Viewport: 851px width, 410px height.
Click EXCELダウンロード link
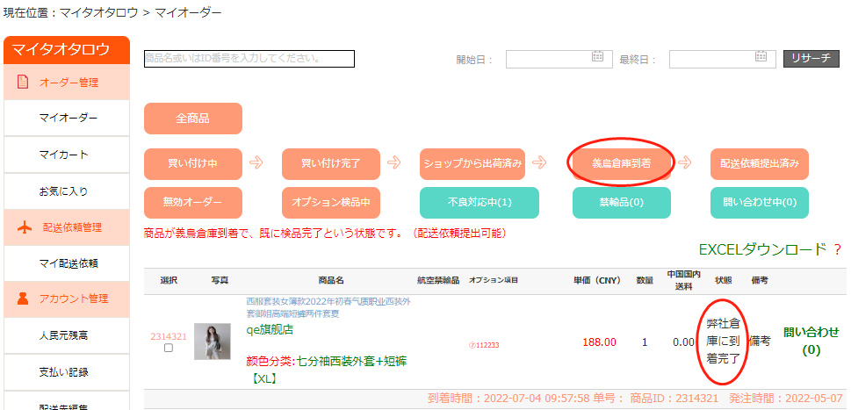tap(761, 250)
